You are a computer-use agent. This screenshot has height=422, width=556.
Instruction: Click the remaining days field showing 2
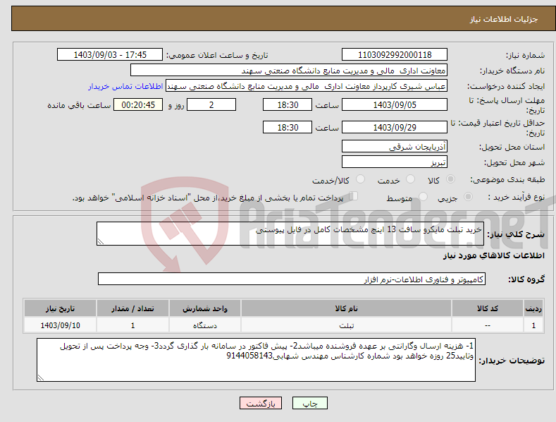pos(211,104)
